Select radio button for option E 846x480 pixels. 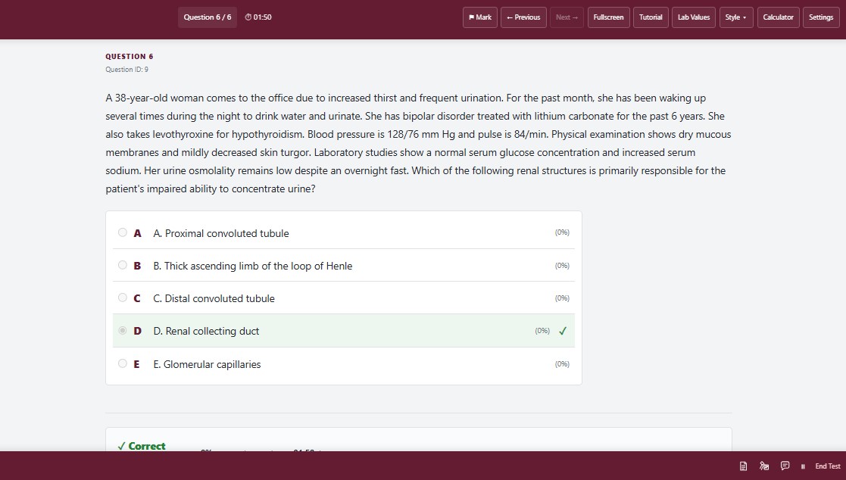pyautogui.click(x=123, y=363)
